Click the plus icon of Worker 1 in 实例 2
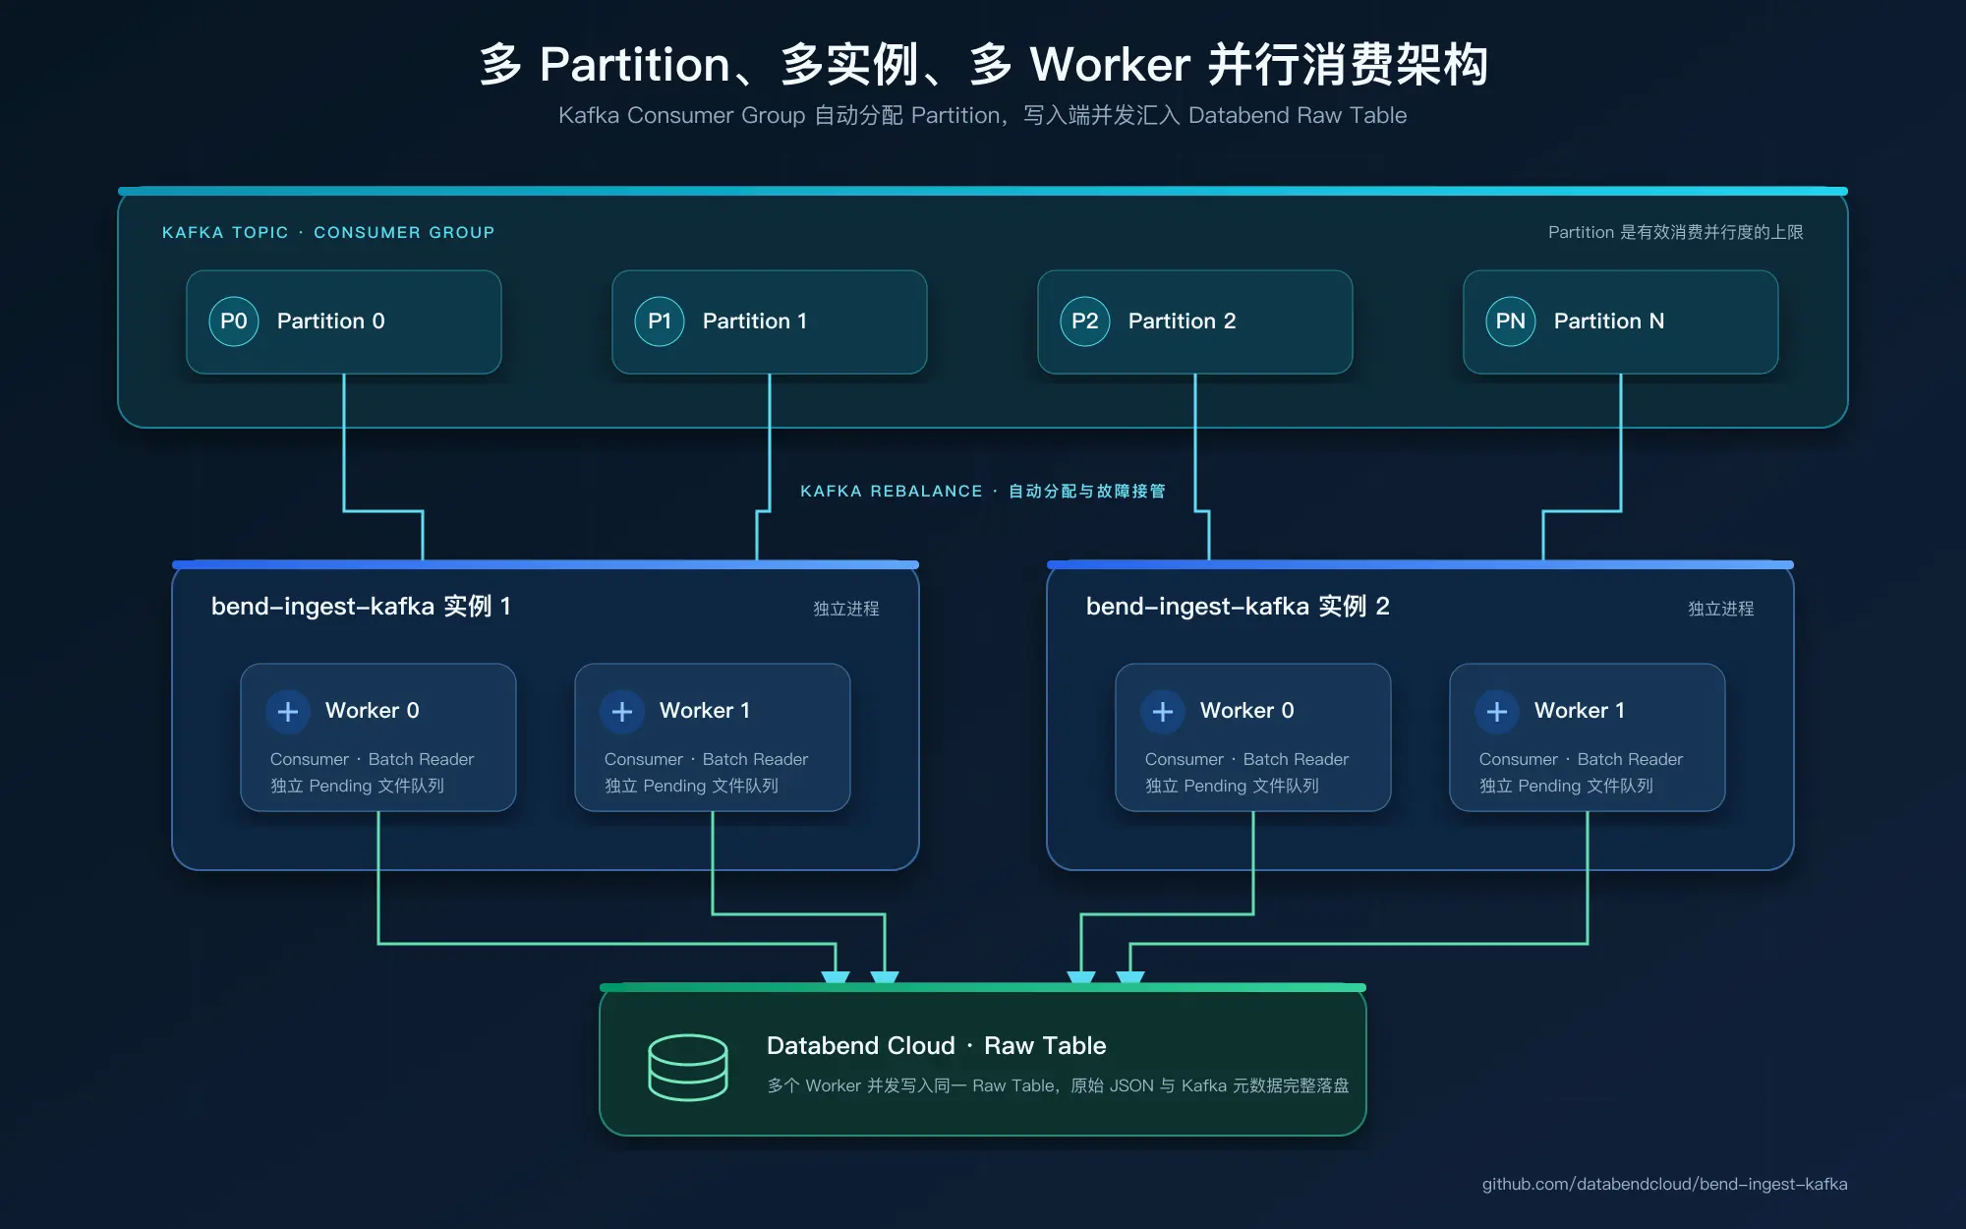Viewport: 1966px width, 1229px height. (1497, 711)
